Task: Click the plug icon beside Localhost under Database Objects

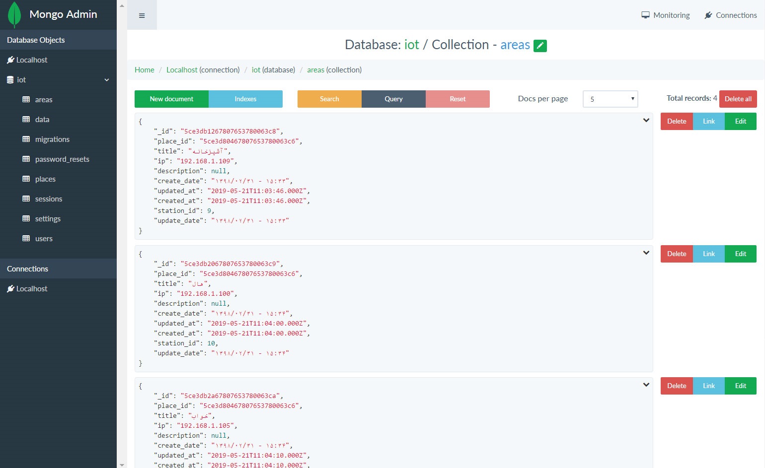Action: point(10,60)
